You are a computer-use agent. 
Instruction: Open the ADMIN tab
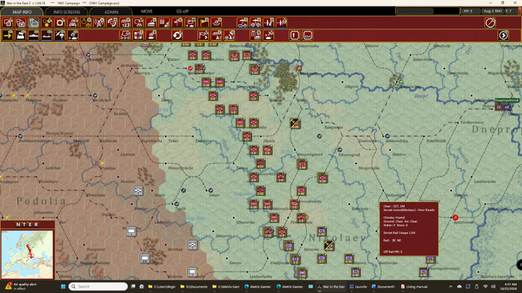pos(111,11)
